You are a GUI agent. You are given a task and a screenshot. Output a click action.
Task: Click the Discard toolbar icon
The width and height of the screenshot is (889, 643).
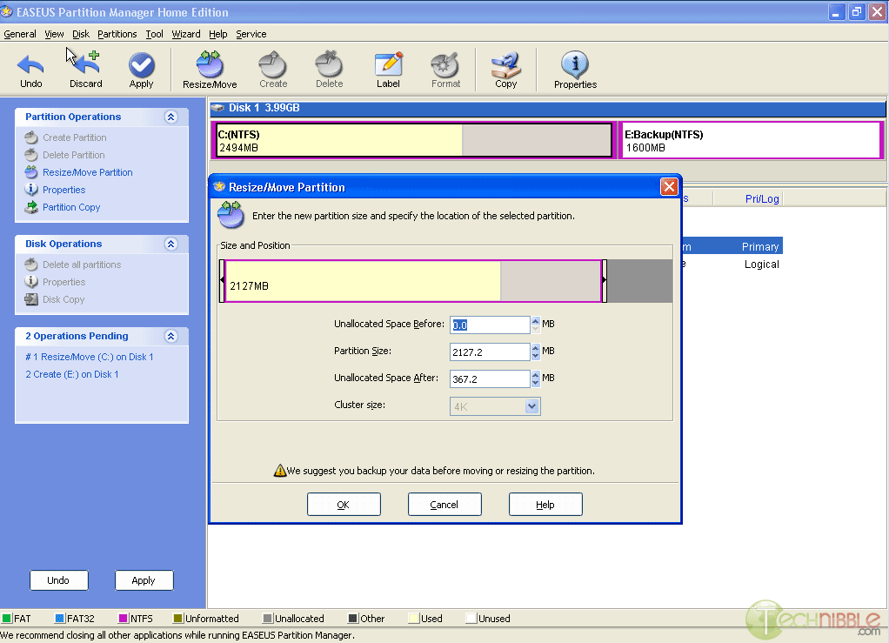click(85, 70)
